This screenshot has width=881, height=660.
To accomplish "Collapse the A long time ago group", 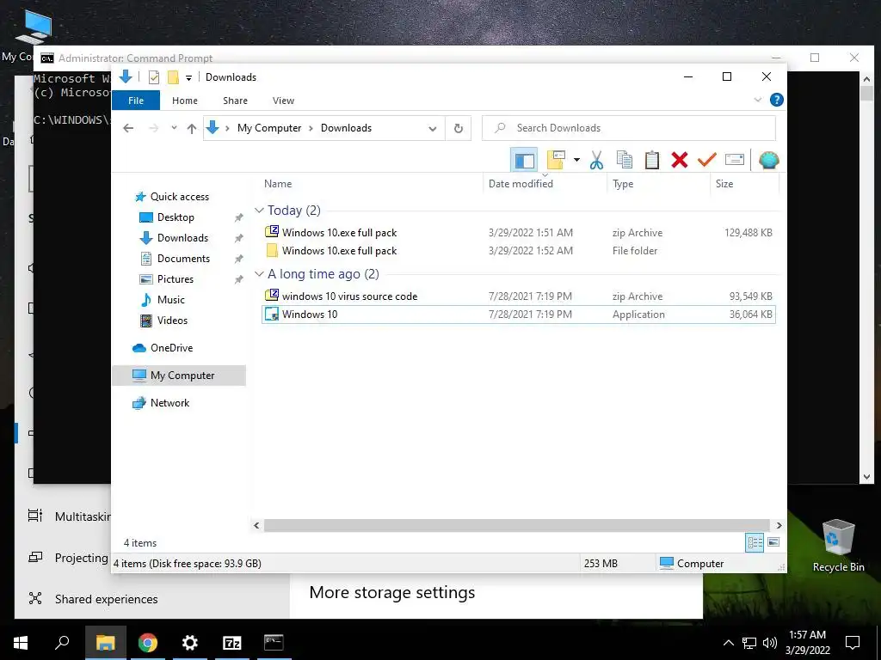I will point(259,274).
